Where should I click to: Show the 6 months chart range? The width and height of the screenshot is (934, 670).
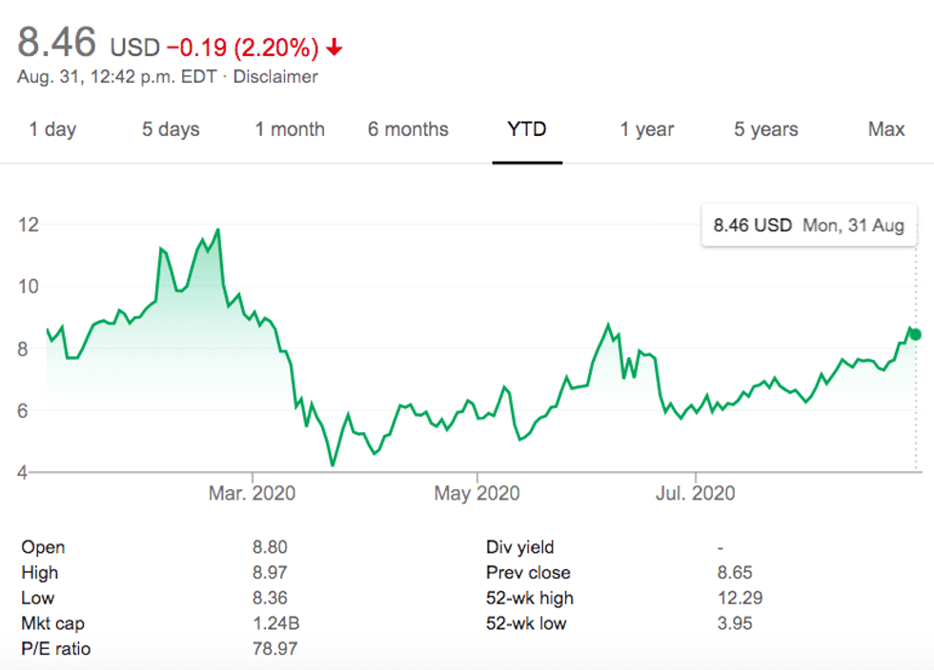point(408,129)
